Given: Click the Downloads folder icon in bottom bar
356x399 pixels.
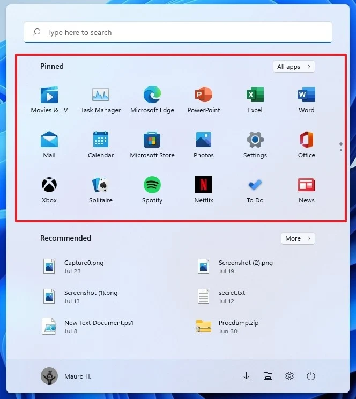Looking at the screenshot, I should 246,376.
